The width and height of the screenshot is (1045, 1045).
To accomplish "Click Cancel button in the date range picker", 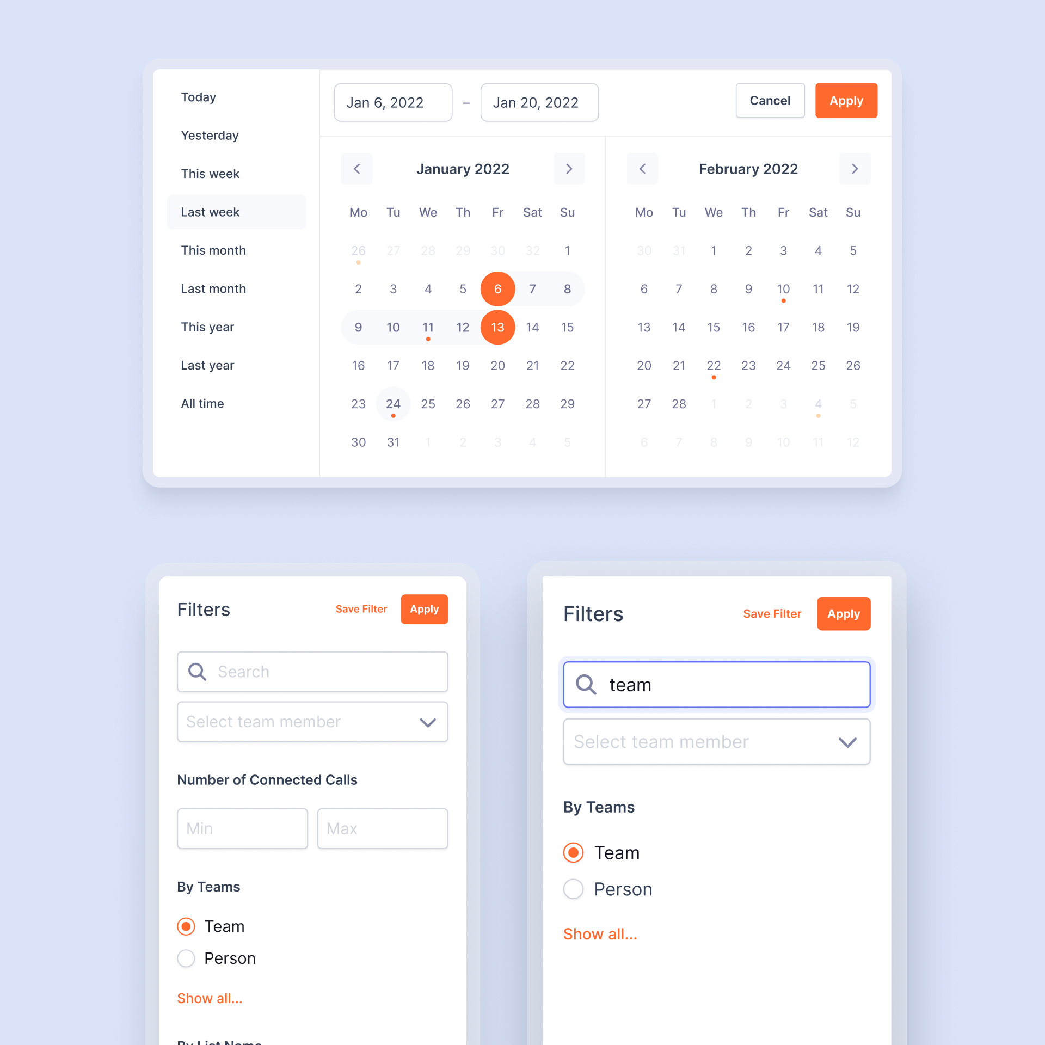I will pos(770,101).
